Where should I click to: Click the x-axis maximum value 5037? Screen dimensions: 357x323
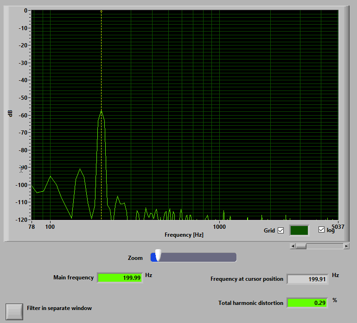click(338, 226)
